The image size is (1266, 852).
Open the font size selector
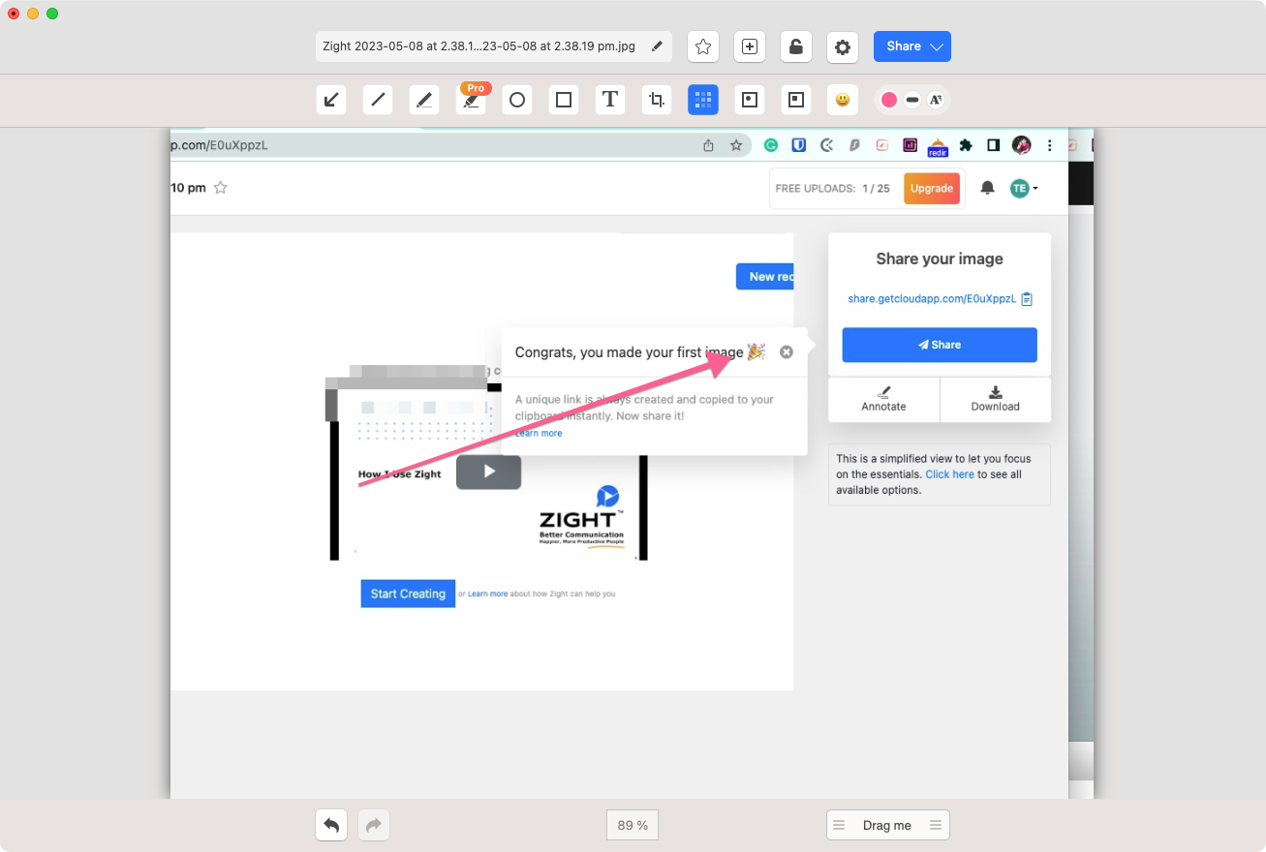tap(936, 100)
